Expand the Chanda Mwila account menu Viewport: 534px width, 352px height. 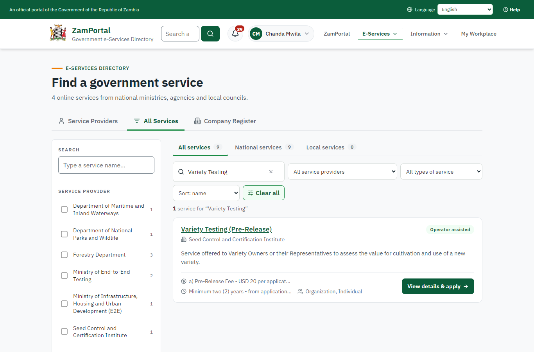281,34
